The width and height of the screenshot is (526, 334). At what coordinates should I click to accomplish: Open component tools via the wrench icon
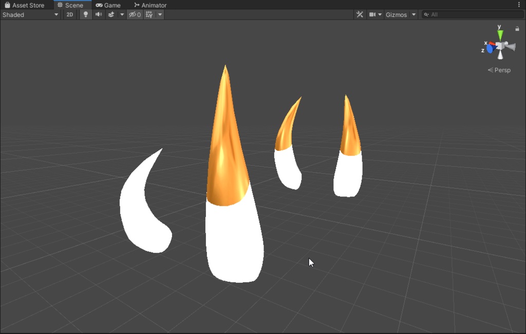pyautogui.click(x=360, y=14)
